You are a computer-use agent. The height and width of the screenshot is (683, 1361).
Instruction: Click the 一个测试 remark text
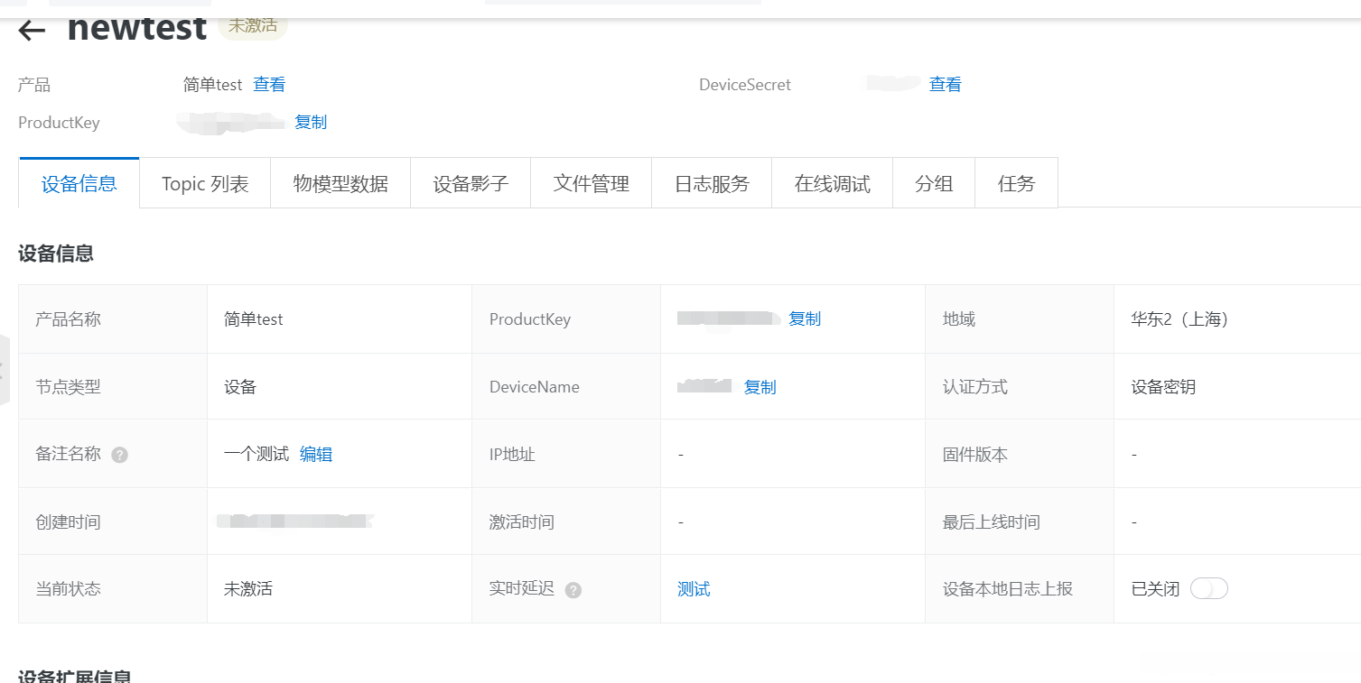point(256,455)
